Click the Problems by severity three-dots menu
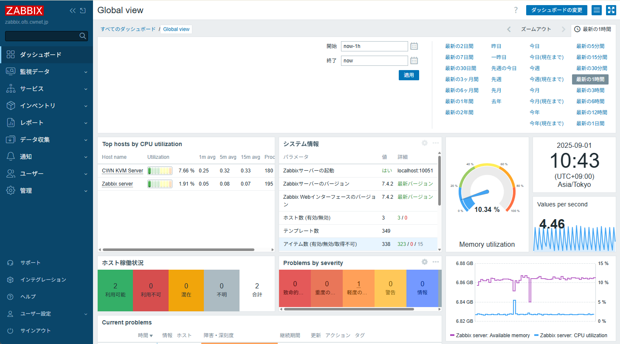The height and width of the screenshot is (344, 620). [435, 262]
